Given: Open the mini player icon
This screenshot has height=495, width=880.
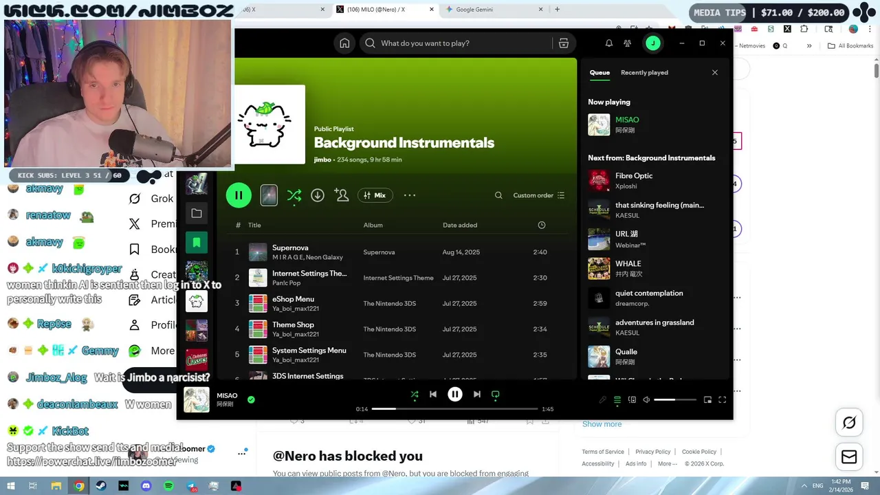Looking at the screenshot, I should [707, 399].
